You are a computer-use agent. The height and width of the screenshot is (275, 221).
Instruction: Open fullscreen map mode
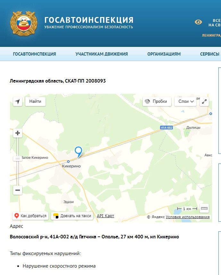pos(204,102)
